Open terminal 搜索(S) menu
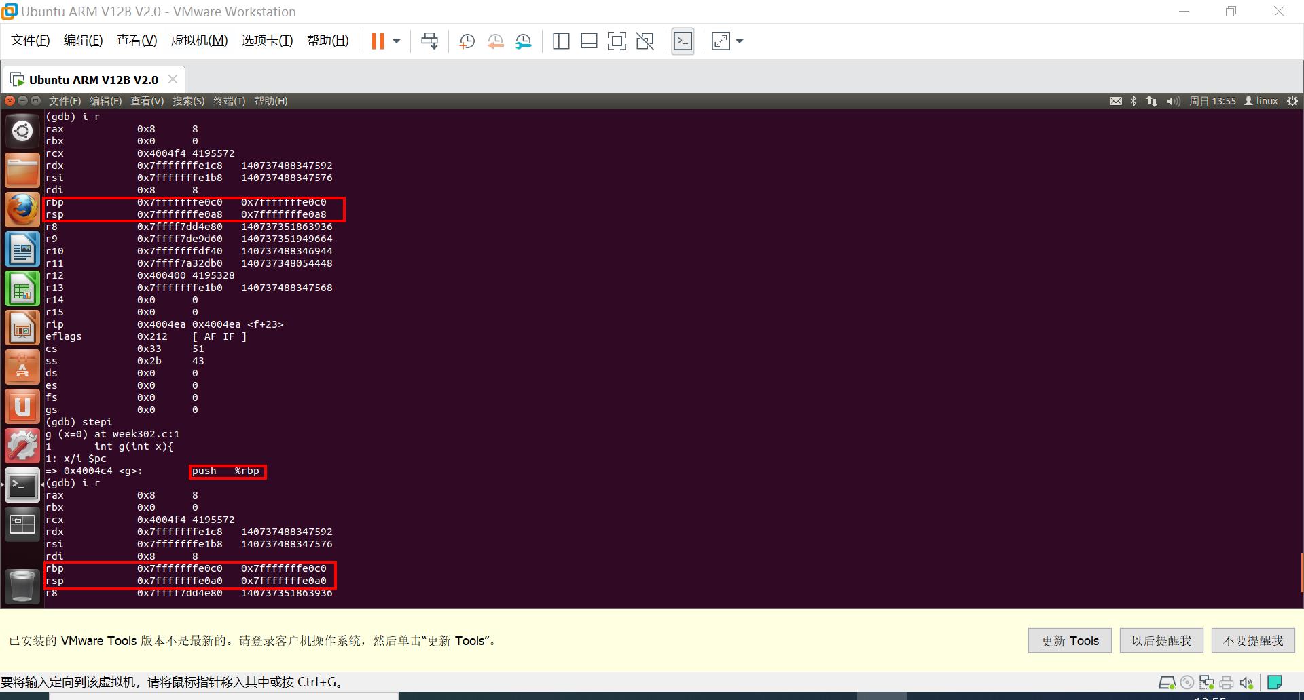Viewport: 1304px width, 700px height. pyautogui.click(x=188, y=101)
